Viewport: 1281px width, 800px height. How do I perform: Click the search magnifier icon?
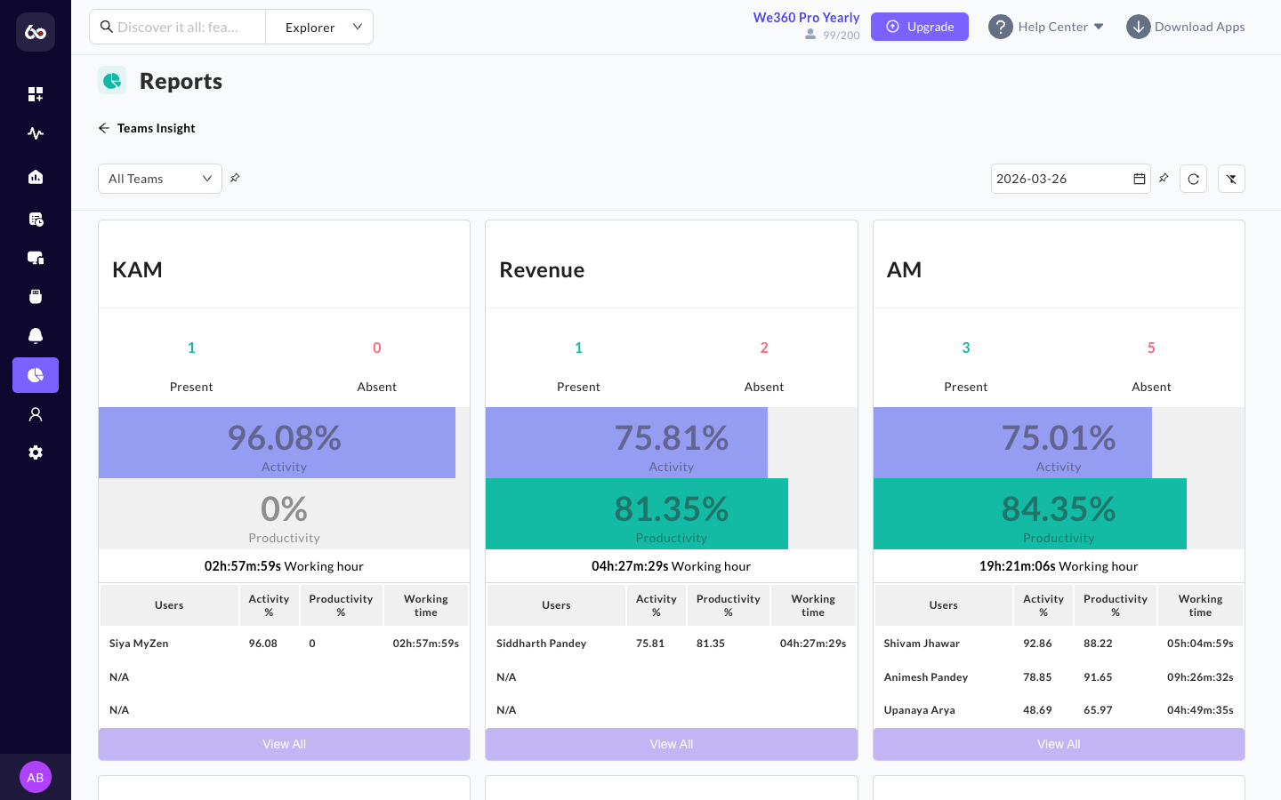tap(107, 27)
